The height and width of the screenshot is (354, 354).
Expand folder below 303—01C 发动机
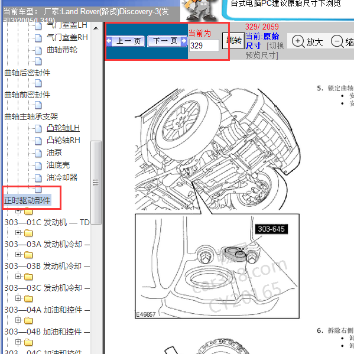point(18,232)
